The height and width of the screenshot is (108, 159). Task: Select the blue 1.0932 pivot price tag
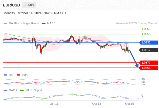pyautogui.click(x=149, y=42)
